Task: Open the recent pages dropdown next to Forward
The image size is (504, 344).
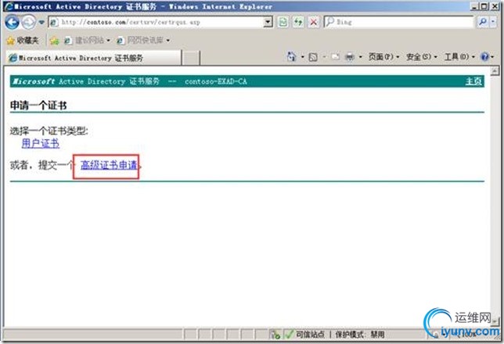Action: 41,23
